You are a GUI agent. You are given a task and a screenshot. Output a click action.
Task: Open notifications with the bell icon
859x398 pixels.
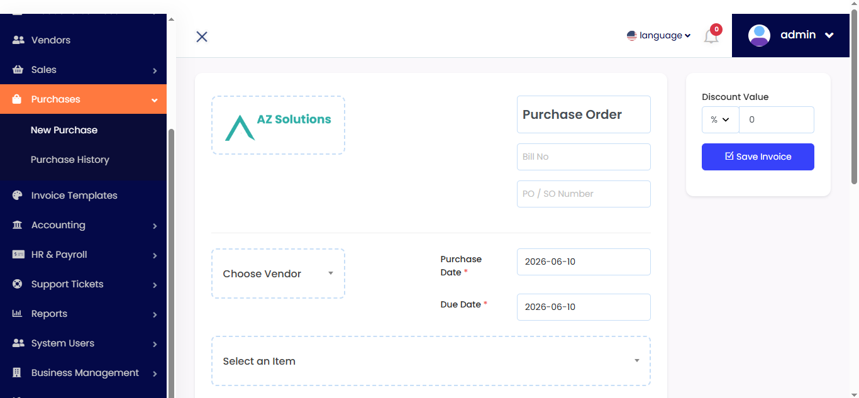tap(711, 37)
